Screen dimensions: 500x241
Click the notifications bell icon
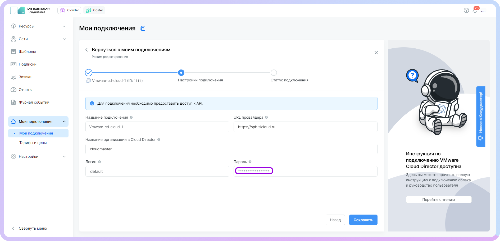click(x=475, y=11)
